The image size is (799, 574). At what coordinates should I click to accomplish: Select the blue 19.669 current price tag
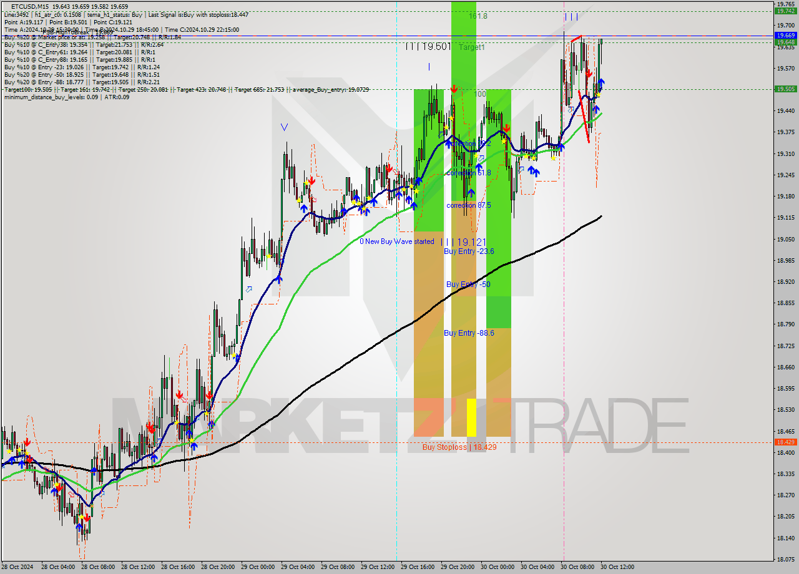point(785,36)
